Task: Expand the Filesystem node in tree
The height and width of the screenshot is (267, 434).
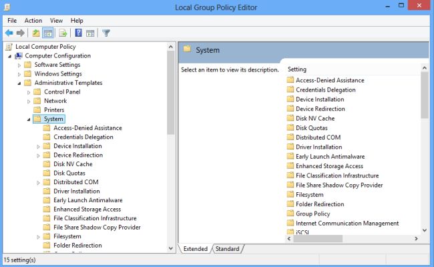Action: (x=38, y=237)
